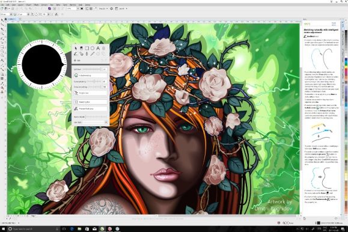348x232 pixels.
Task: Expand the zoom level dropdown arrow
Action: click(78, 8)
